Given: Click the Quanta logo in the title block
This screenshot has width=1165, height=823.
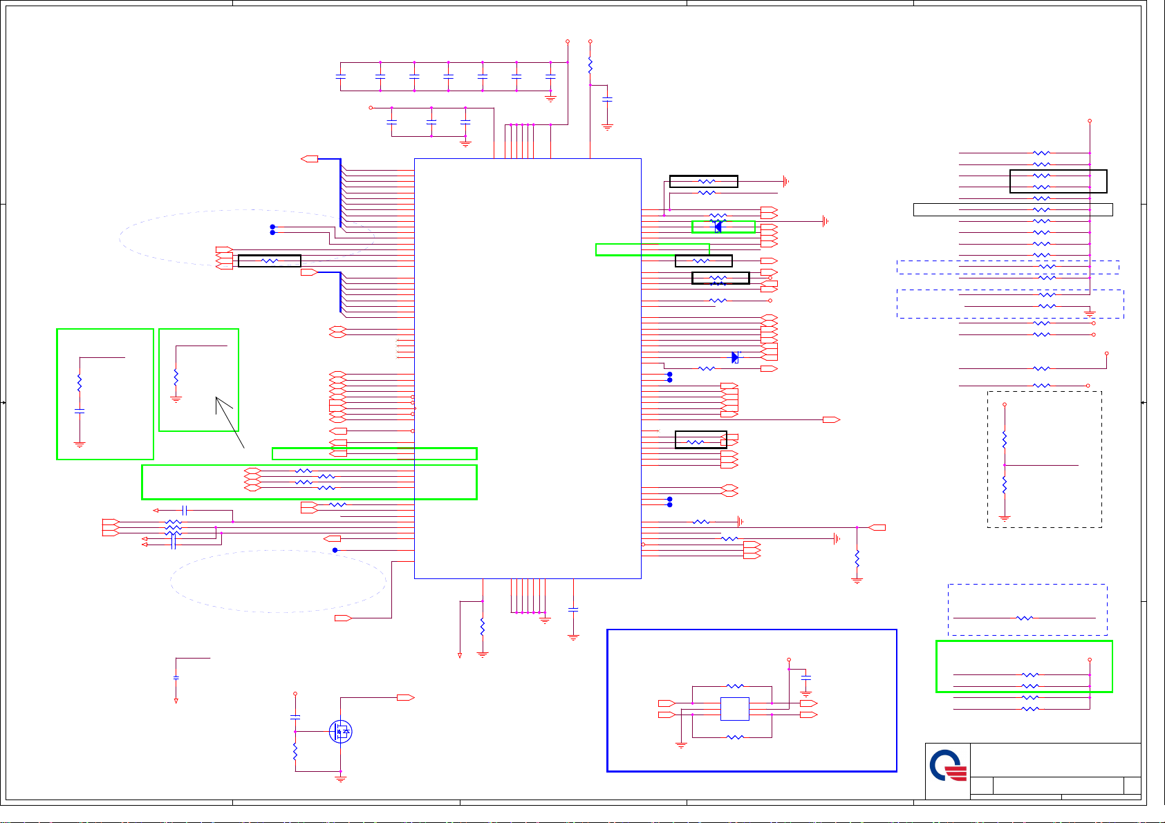Looking at the screenshot, I should (948, 767).
